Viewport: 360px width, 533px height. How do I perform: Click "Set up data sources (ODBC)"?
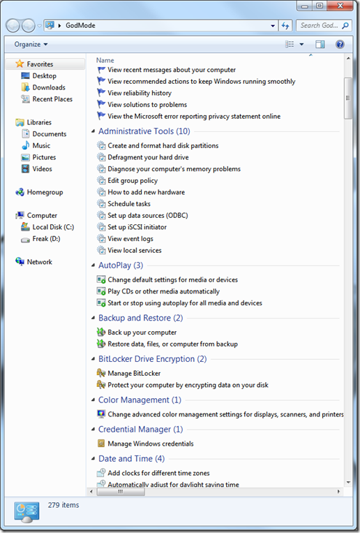click(148, 215)
